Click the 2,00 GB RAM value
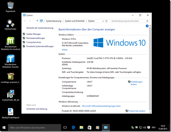The height and width of the screenshot is (132, 171). 90,62
